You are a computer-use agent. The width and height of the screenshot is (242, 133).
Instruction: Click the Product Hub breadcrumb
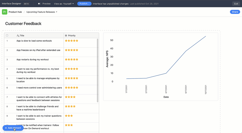point(15,12)
